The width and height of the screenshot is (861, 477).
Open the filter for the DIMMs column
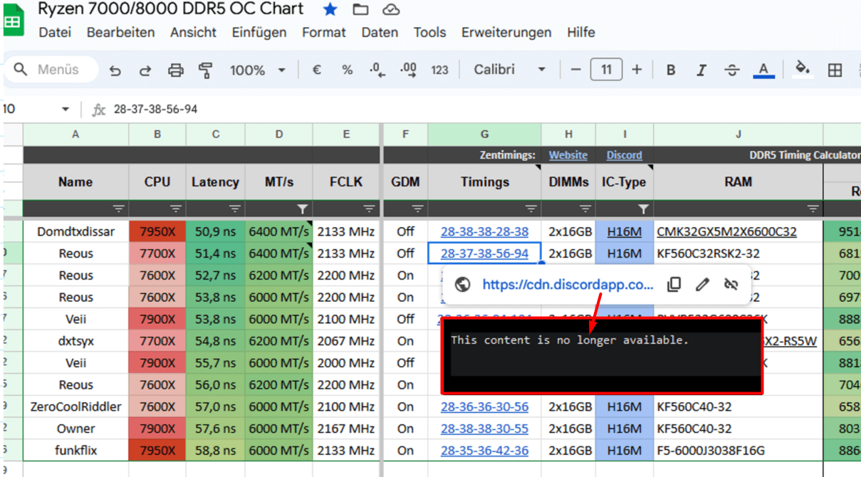point(585,209)
